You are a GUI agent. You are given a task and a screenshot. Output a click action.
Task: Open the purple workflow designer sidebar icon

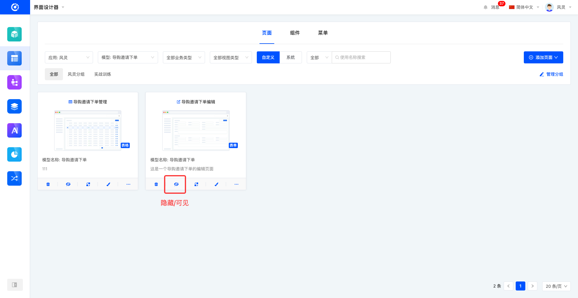coord(14,82)
